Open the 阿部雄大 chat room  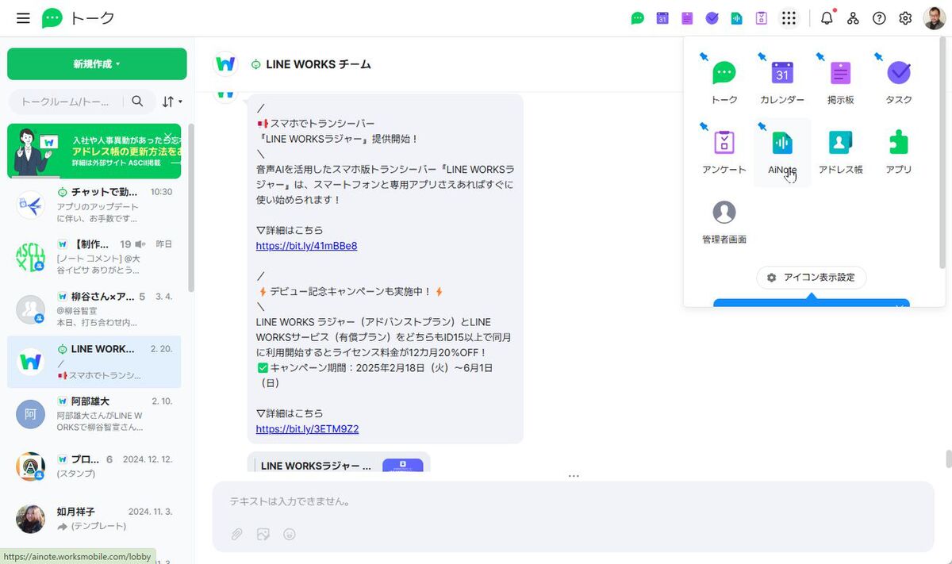[94, 414]
